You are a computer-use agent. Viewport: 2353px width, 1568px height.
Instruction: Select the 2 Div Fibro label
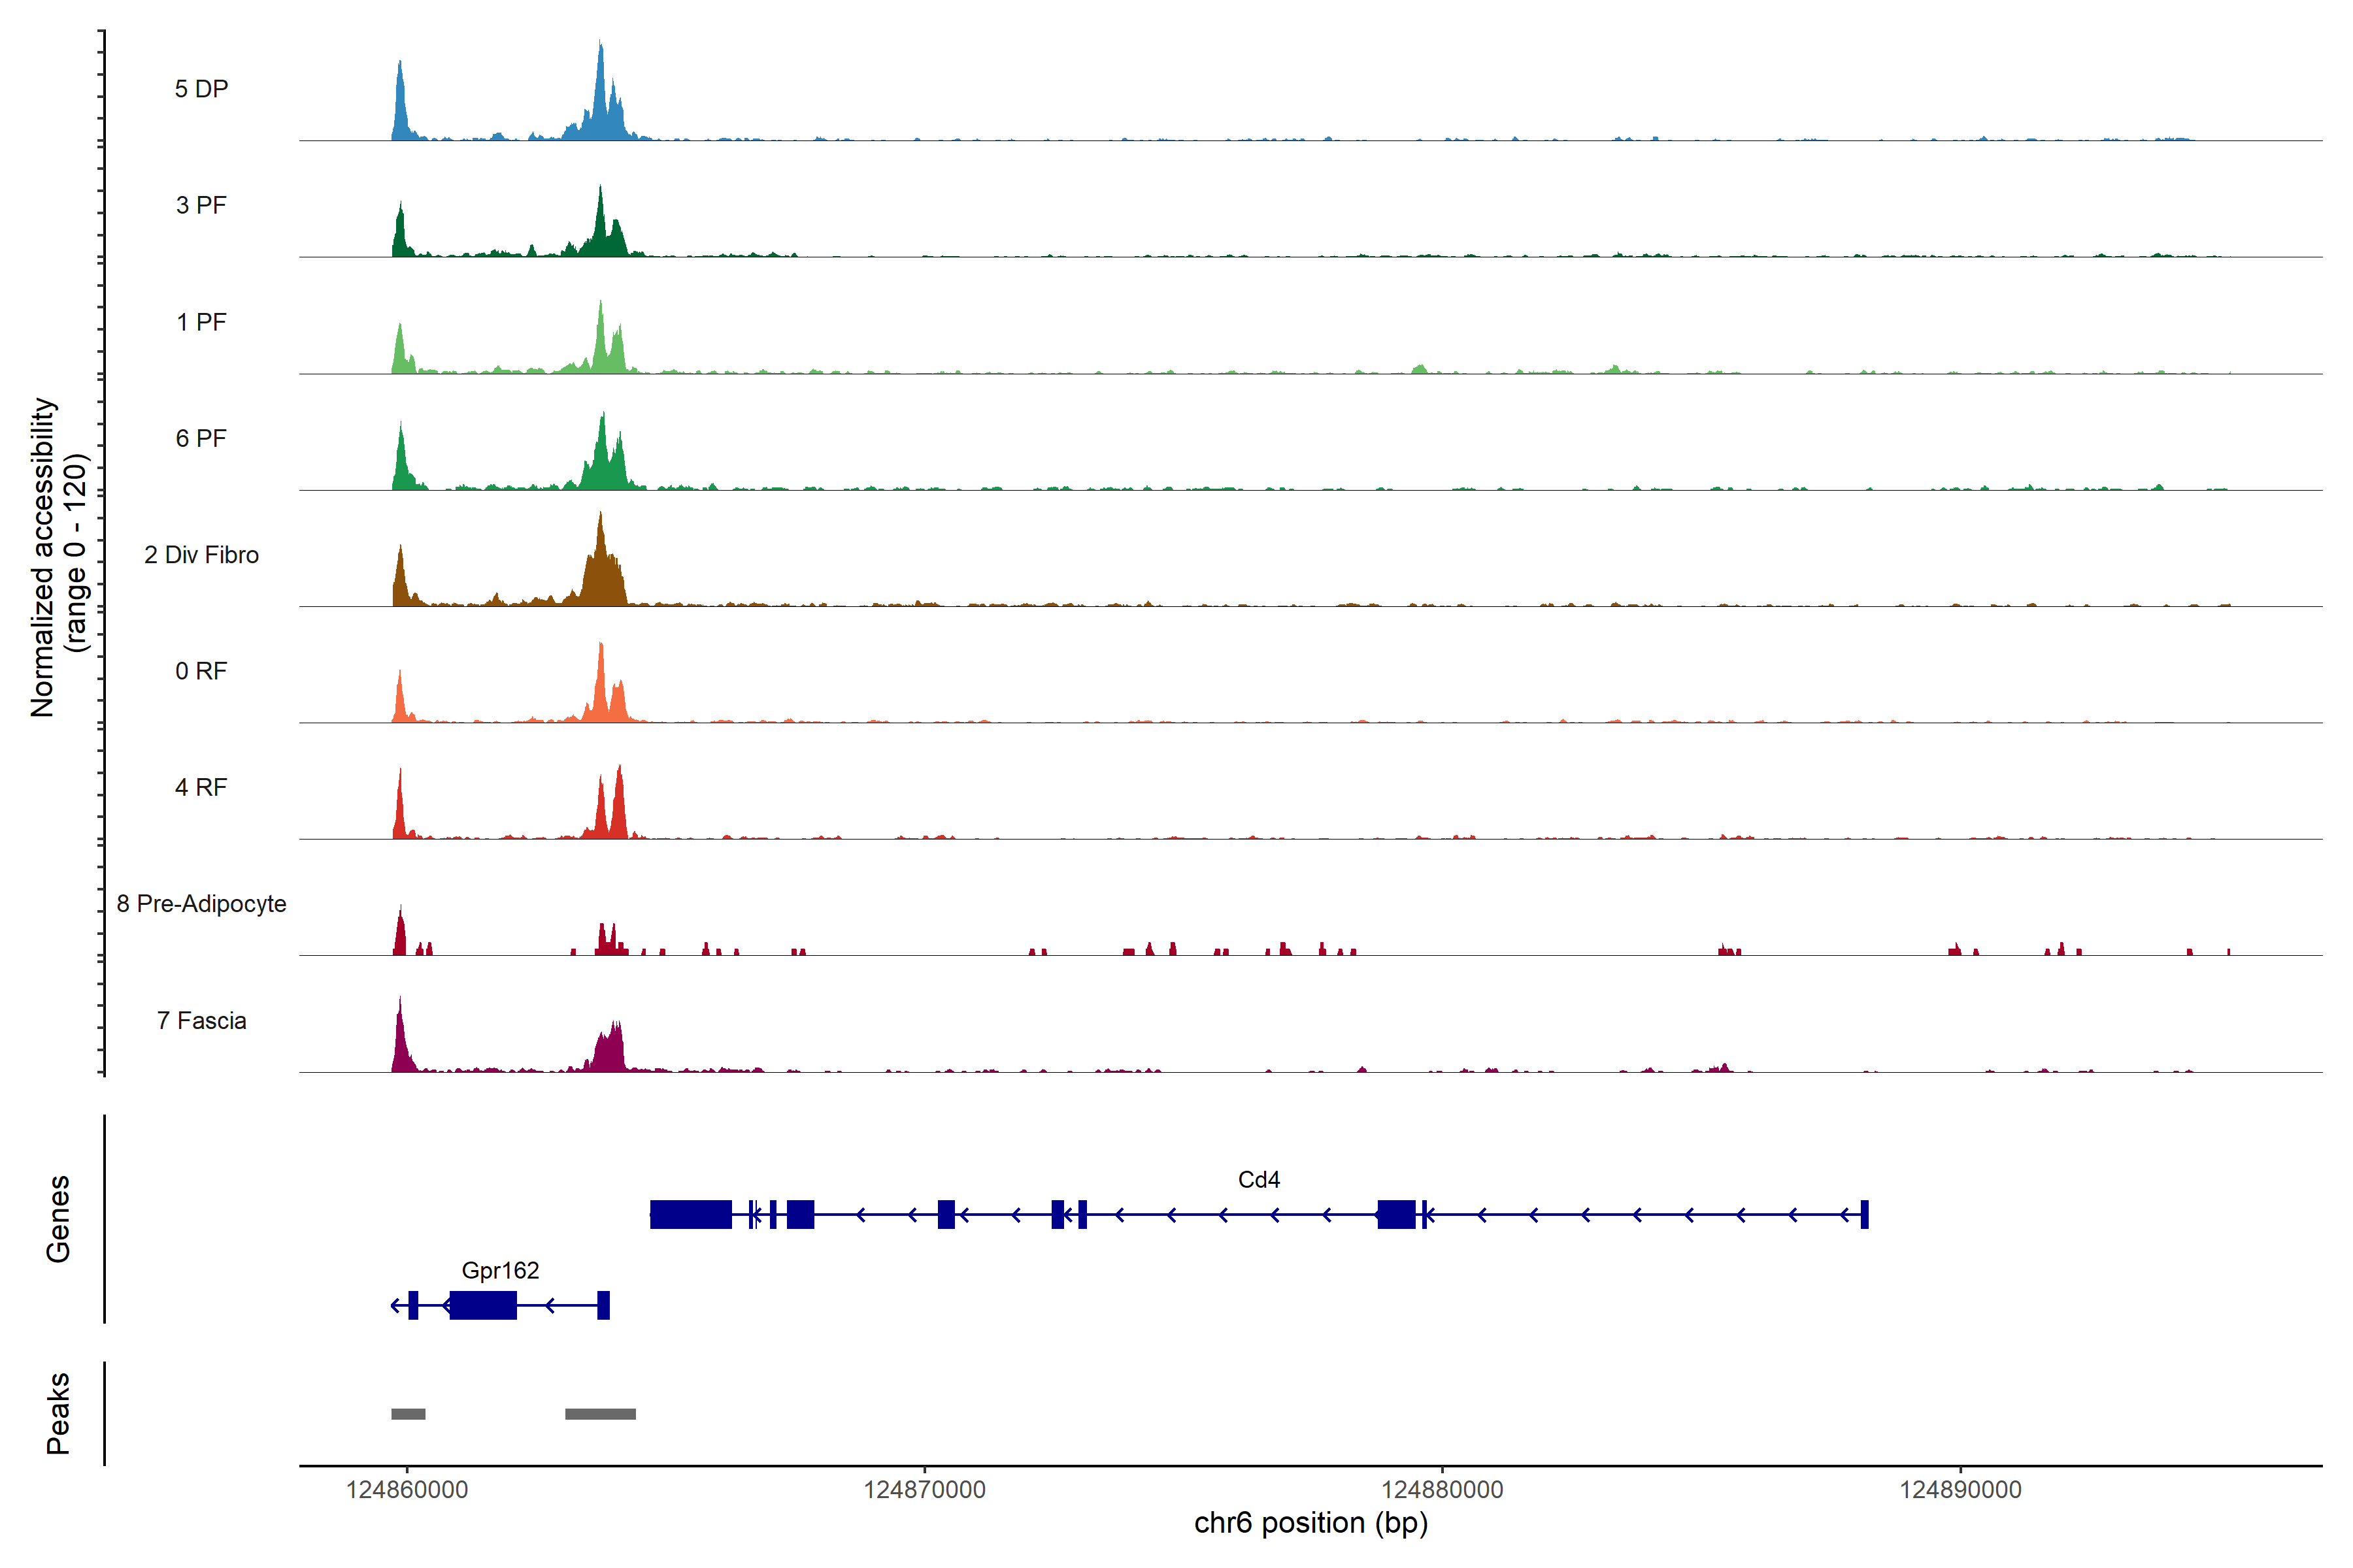click(x=201, y=555)
